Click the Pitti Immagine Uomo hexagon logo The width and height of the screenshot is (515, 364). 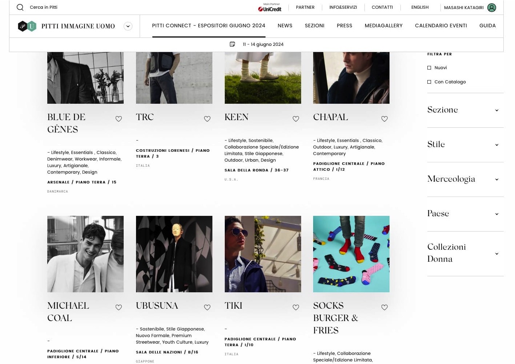[27, 26]
